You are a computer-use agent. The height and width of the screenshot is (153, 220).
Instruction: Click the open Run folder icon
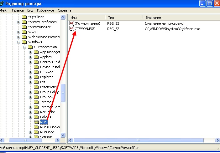pos(36,122)
